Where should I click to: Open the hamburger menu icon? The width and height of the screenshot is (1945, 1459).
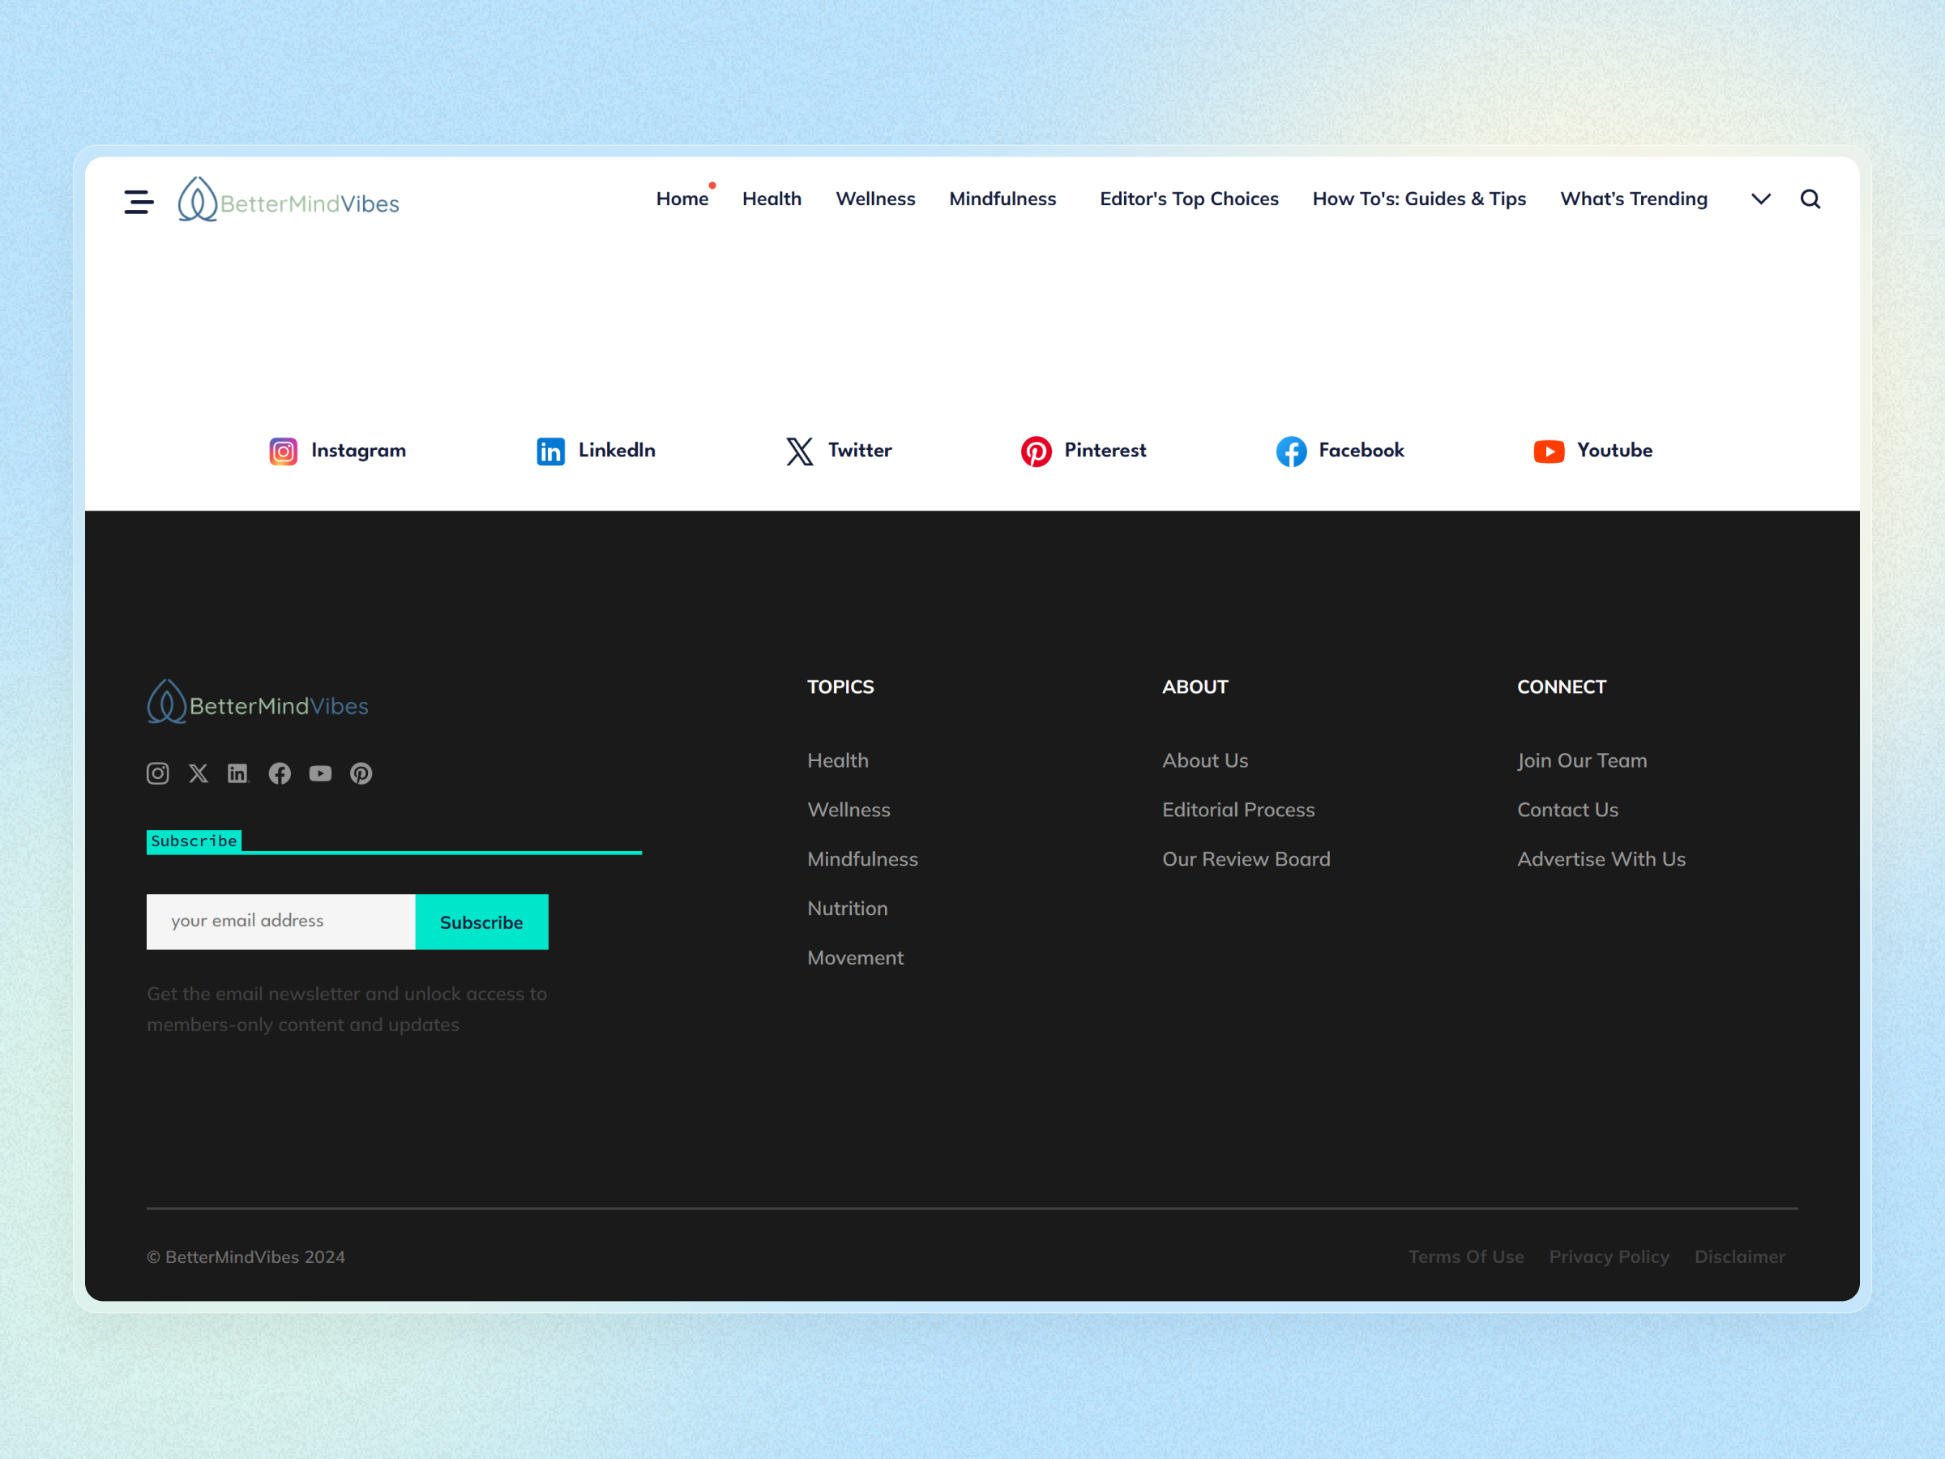[x=139, y=201]
